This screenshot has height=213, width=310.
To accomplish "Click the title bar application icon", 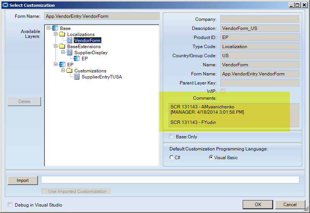I will [5, 5].
